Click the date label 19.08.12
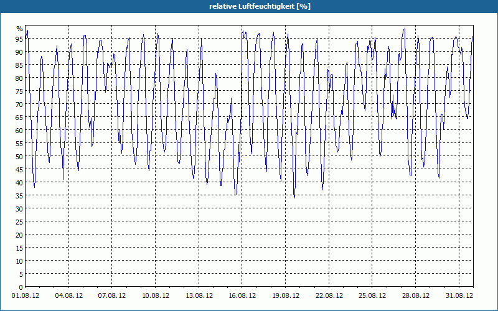Viewport: 498px width, 311px height. click(286, 295)
